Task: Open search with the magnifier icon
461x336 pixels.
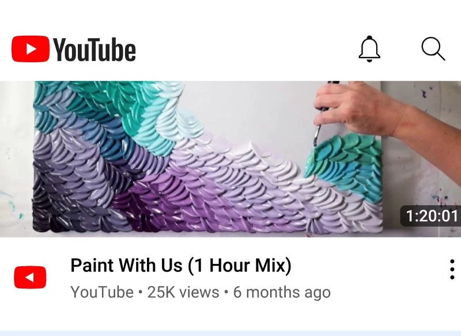Action: (433, 49)
